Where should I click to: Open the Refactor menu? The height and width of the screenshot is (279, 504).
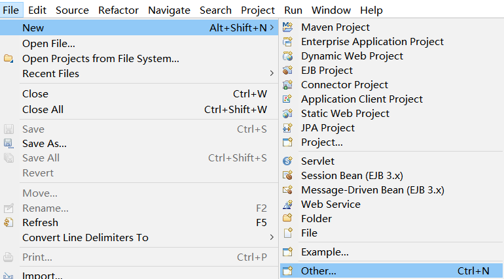[x=118, y=10]
